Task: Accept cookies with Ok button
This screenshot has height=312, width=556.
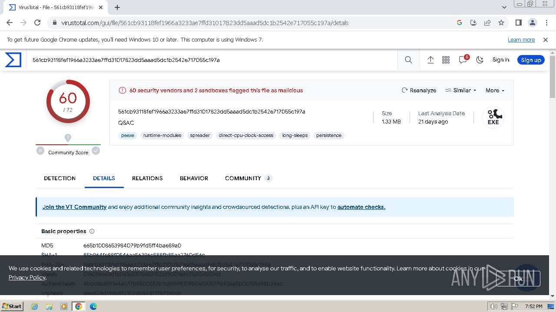Action: (x=518, y=279)
